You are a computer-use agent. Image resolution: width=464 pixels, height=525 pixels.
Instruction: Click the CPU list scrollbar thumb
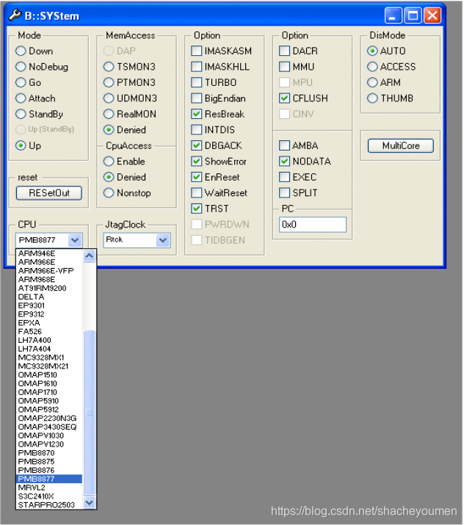(89, 413)
